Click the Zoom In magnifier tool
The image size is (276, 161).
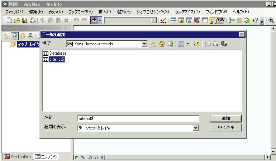271,20
